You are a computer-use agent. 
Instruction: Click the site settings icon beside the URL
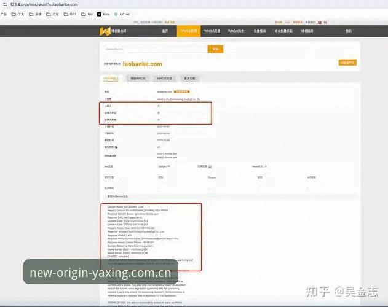(x=5, y=4)
